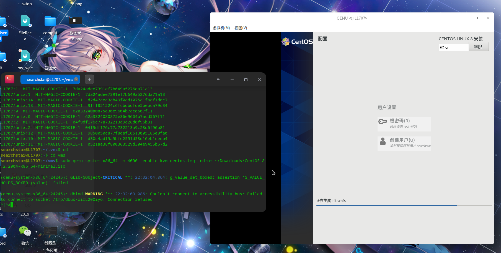Open the my_wec file on the desktop
Image resolution: width=501 pixels, height=253 pixels.
point(25,56)
